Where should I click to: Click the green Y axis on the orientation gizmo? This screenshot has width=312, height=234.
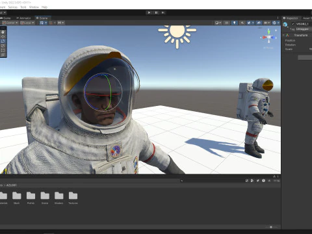tap(268, 32)
